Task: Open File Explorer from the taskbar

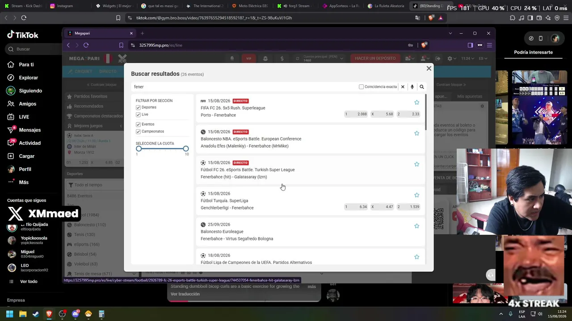Action: coord(23,314)
